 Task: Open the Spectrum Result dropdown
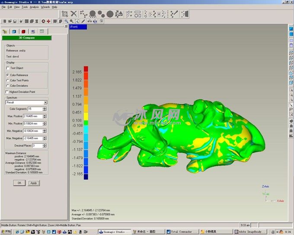tap(45, 102)
